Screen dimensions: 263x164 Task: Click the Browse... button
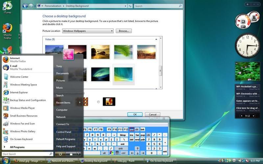(x=124, y=31)
